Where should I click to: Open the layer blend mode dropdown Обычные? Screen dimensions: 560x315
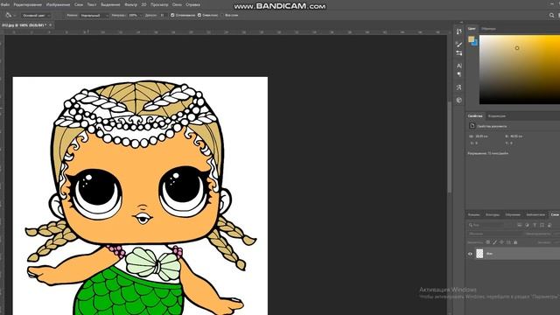(495, 234)
